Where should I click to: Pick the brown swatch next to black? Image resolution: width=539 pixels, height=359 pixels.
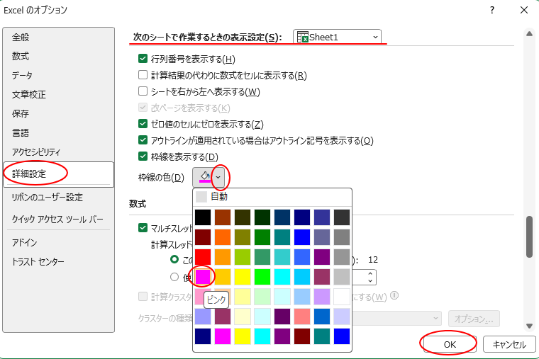[x=223, y=217]
